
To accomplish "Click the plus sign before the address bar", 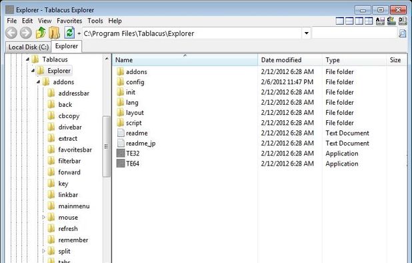I will coord(79,33).
